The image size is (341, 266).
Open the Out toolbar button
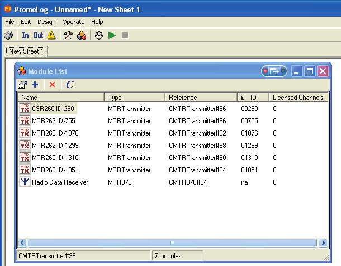click(x=38, y=35)
